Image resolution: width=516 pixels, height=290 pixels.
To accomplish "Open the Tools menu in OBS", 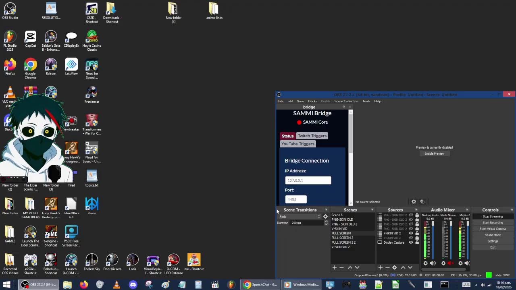I will coord(366,101).
